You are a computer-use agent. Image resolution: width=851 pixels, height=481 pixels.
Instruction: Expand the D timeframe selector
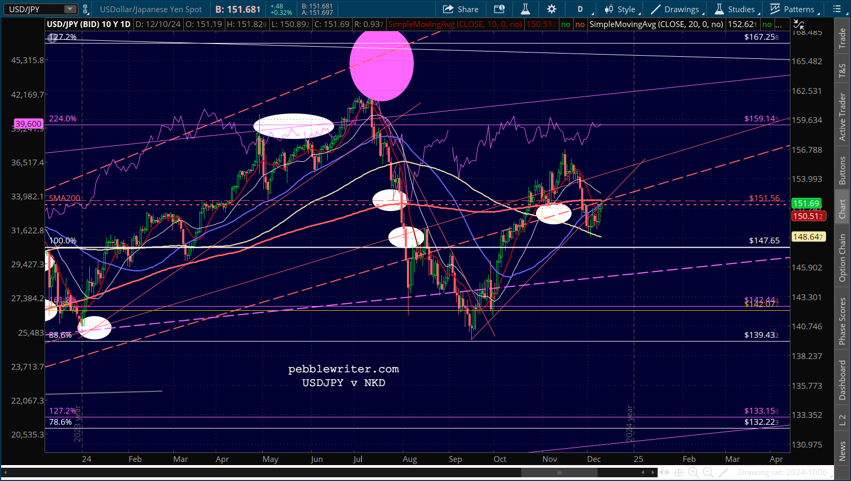coord(580,9)
